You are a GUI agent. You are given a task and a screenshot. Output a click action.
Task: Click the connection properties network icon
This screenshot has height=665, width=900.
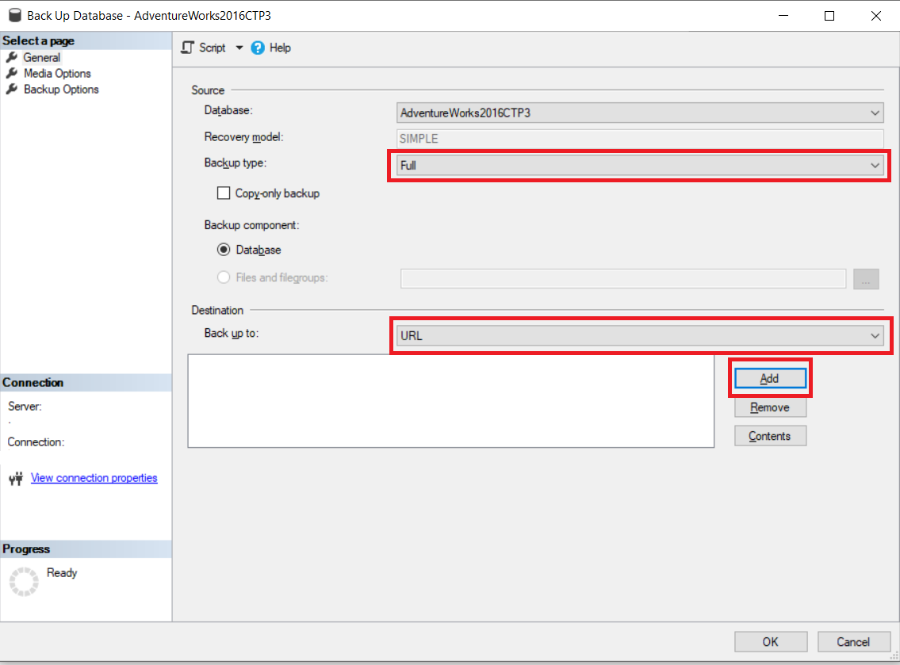coord(15,479)
